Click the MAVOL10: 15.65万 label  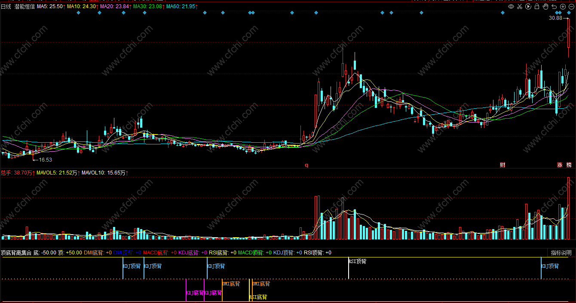pos(105,172)
